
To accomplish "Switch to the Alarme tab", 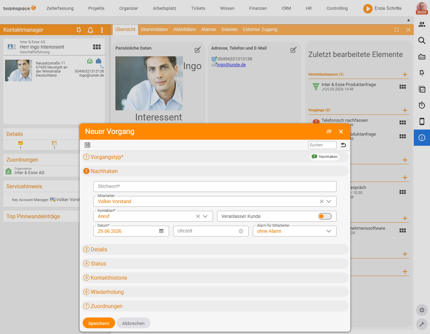I will pos(209,29).
